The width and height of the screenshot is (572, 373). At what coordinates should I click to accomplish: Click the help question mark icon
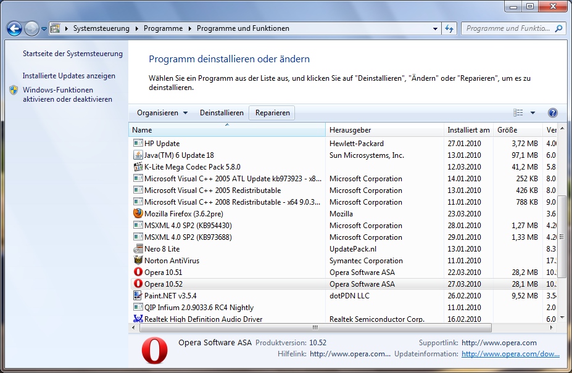(x=553, y=113)
